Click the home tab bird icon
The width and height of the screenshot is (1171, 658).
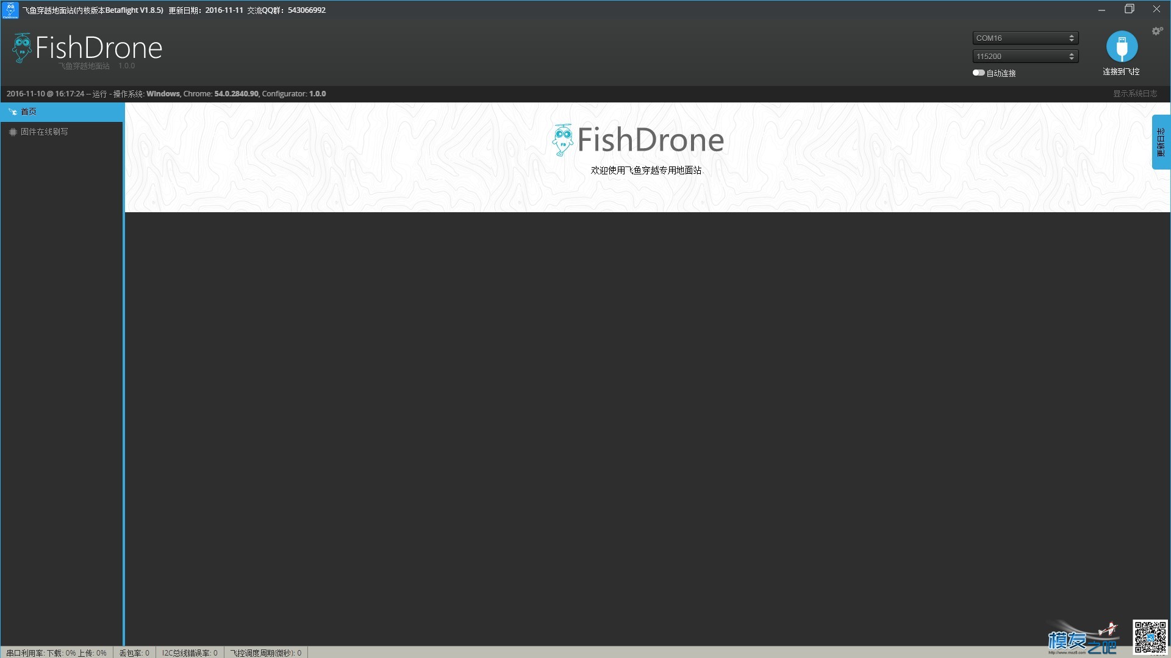(x=12, y=112)
